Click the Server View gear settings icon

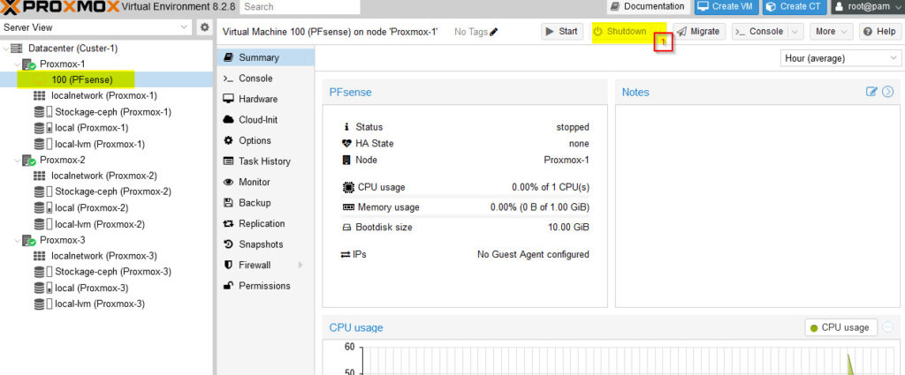click(x=204, y=27)
